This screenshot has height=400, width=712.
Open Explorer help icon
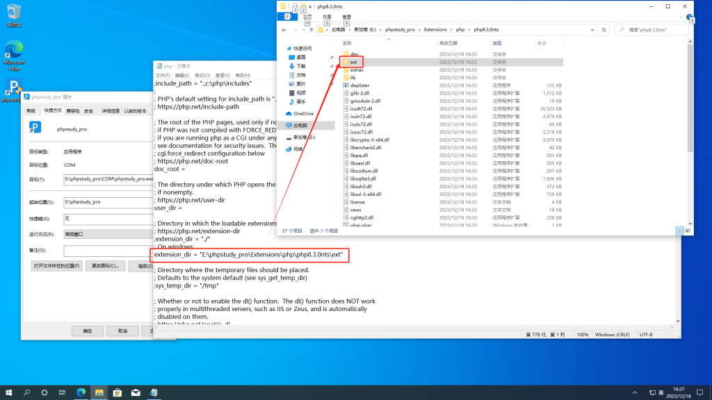pyautogui.click(x=689, y=17)
